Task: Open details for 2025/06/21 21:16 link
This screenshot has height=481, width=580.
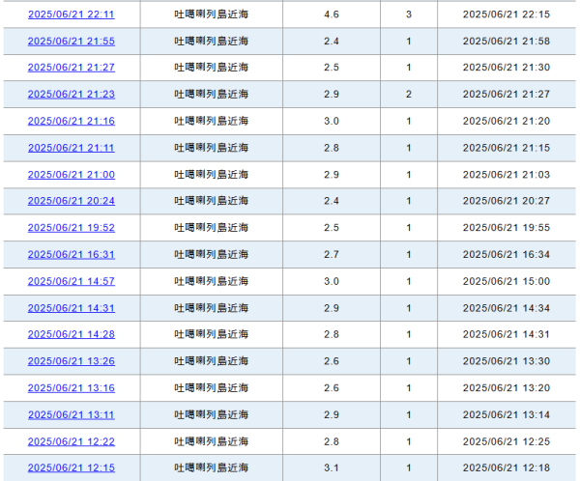Action: pos(71,121)
